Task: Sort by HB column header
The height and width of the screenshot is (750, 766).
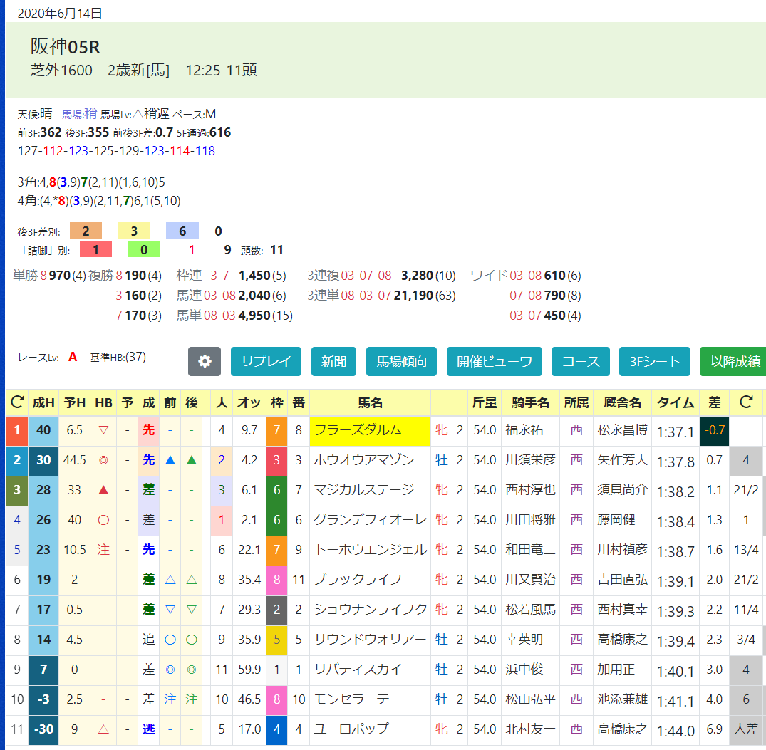Action: [x=103, y=403]
